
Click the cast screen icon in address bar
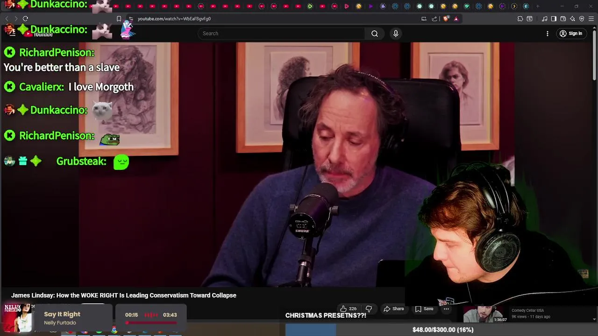[x=424, y=19]
